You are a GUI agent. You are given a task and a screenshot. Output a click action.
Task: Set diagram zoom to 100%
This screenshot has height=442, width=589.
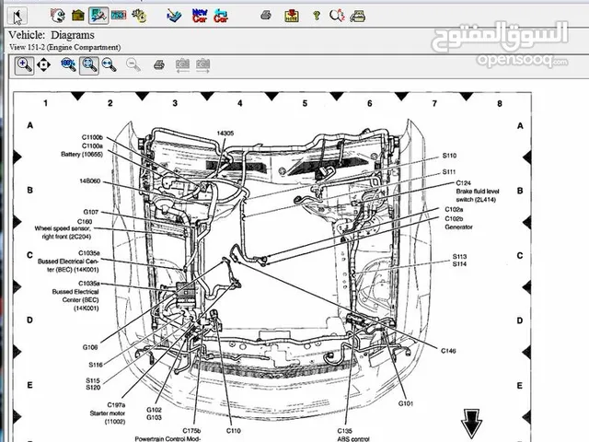(x=68, y=64)
